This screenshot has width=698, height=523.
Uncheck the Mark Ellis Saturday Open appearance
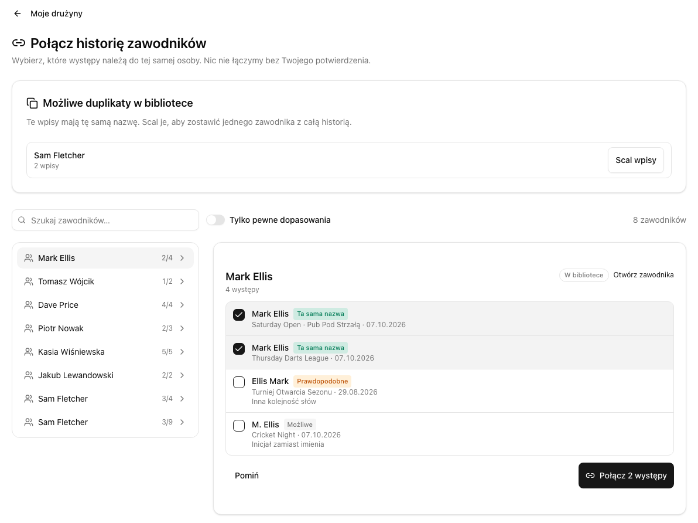tap(239, 315)
